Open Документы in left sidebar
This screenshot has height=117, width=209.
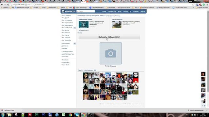65,46
